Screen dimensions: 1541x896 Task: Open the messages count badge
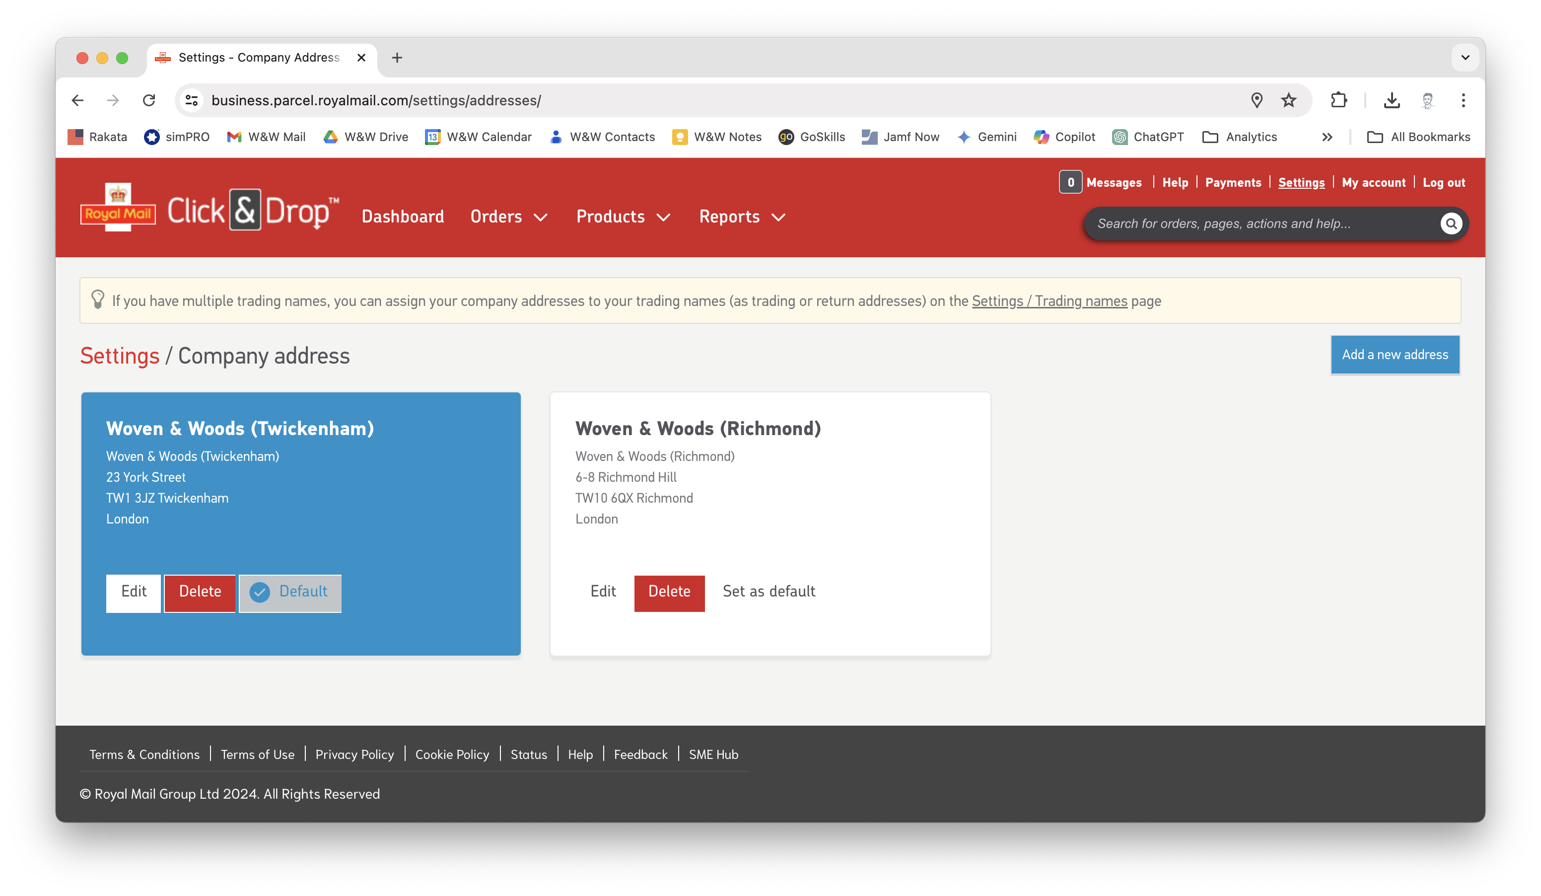coord(1070,182)
